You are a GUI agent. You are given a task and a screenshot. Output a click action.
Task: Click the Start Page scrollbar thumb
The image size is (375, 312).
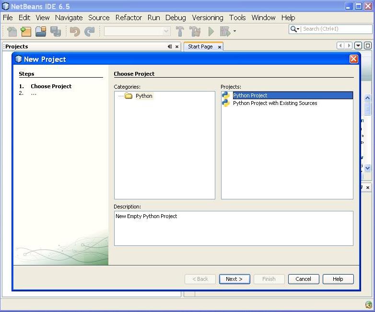coord(368,108)
